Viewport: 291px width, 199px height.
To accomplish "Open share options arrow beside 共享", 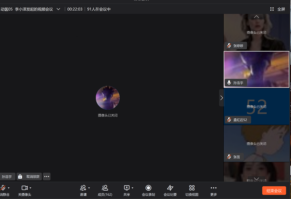I will click(x=132, y=188).
